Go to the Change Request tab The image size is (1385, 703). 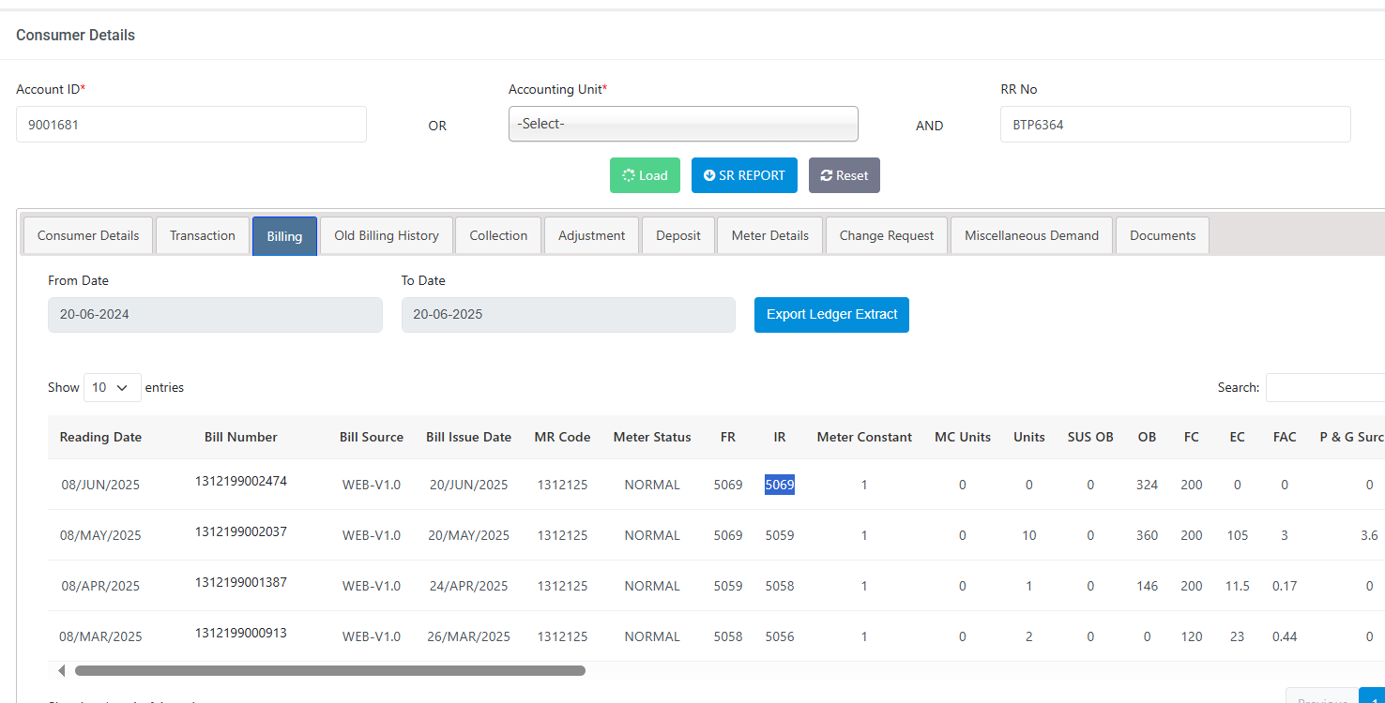pyautogui.click(x=887, y=236)
